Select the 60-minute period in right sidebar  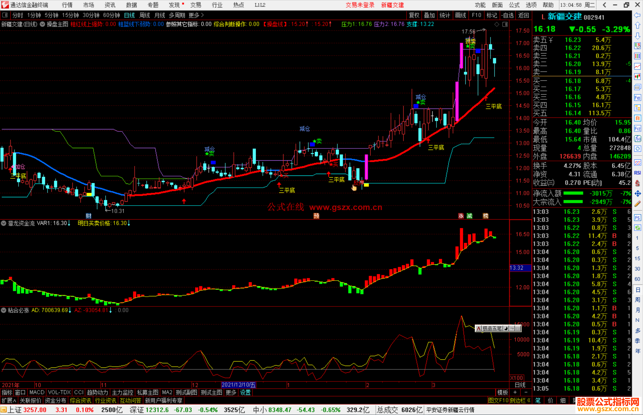click(x=637, y=279)
